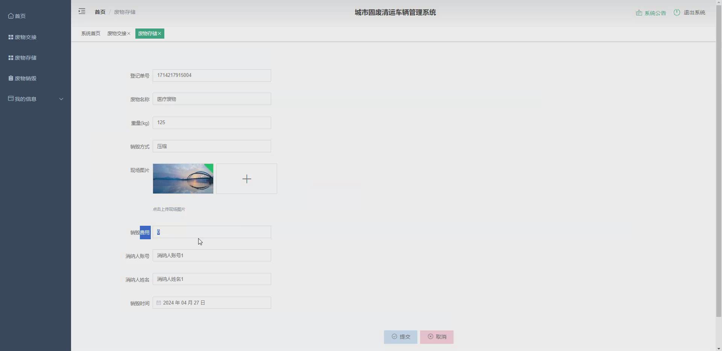The image size is (722, 351).
Task: Click 提交 to submit the form
Action: pos(400,337)
